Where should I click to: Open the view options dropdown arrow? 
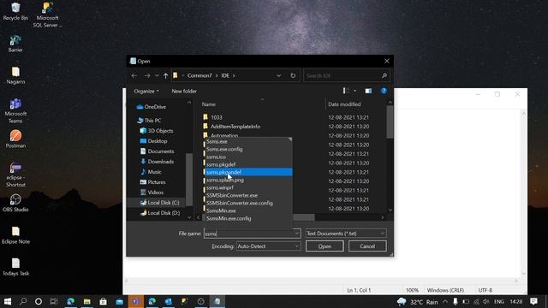pos(354,91)
